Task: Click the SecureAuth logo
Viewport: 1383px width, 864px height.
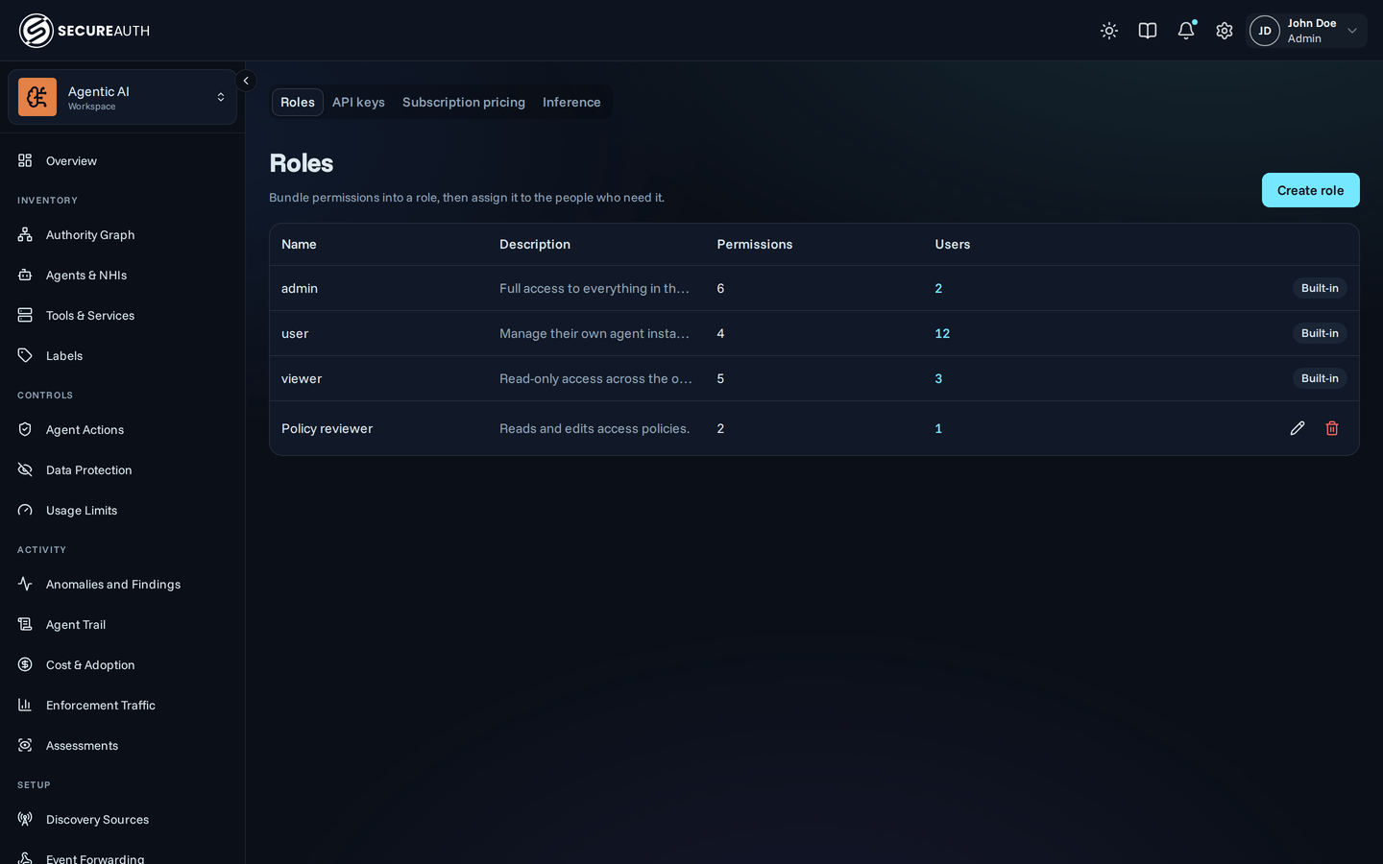Action: pyautogui.click(x=85, y=31)
